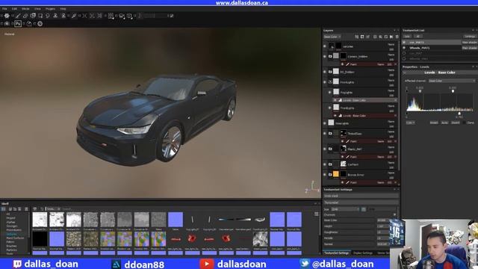Open the Levels color mode dropdown
Screen dimensions: 478x269
tap(410, 123)
